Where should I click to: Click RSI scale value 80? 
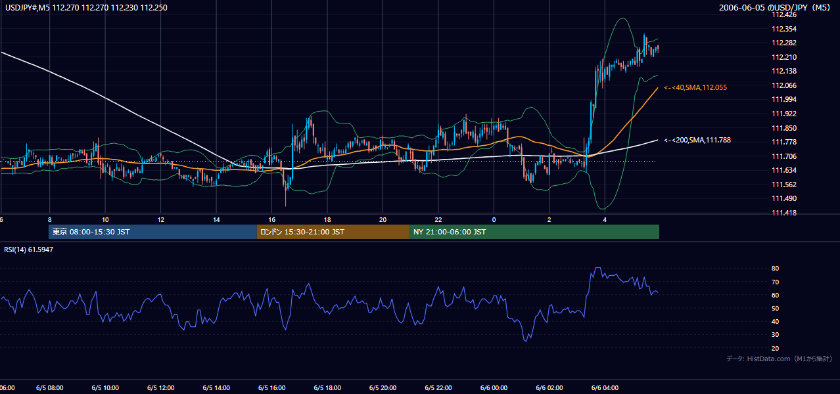(x=775, y=269)
